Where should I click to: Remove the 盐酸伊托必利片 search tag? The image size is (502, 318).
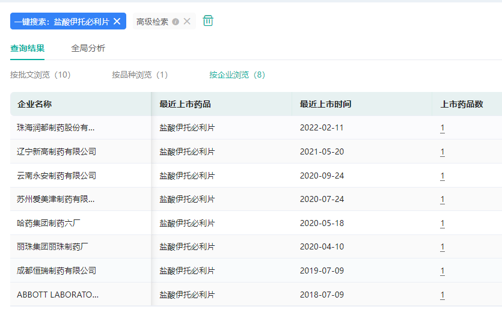point(117,22)
